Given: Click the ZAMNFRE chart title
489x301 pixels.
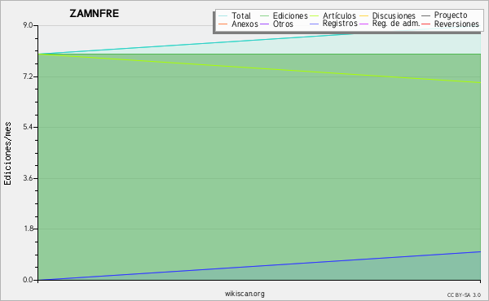Looking at the screenshot, I should tap(95, 14).
